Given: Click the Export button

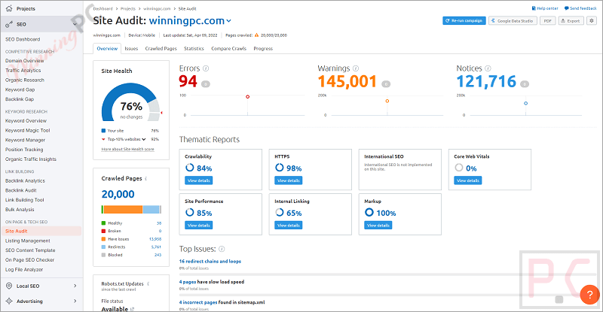Looking at the screenshot, I should coord(571,21).
